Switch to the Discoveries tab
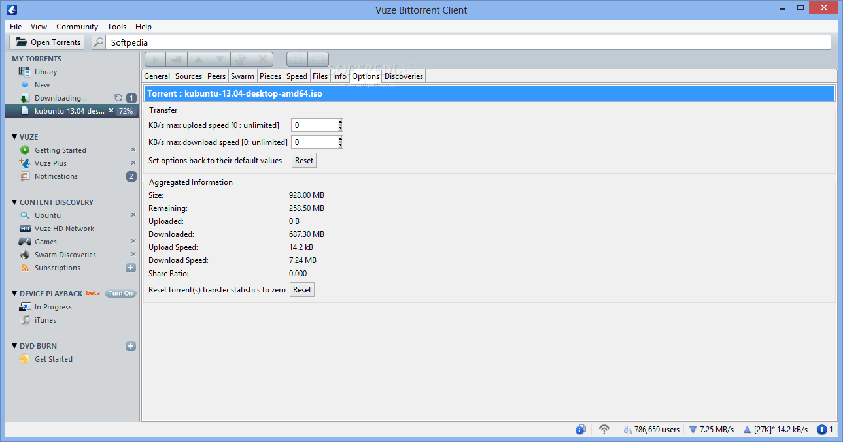This screenshot has height=442, width=843. (x=404, y=76)
